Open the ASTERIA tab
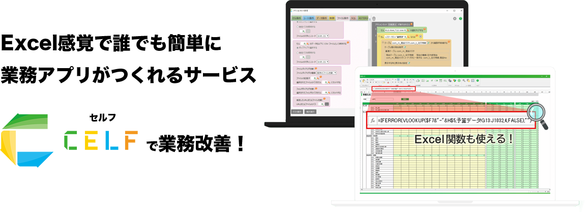Screen dimensions: 585x212 [x=363, y=18]
